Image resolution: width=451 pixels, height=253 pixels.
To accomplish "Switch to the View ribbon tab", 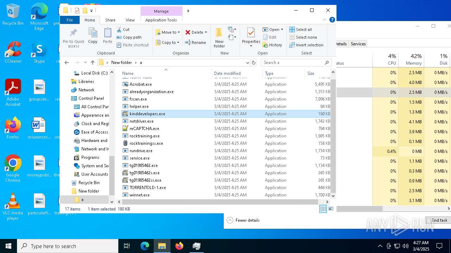I will point(130,20).
